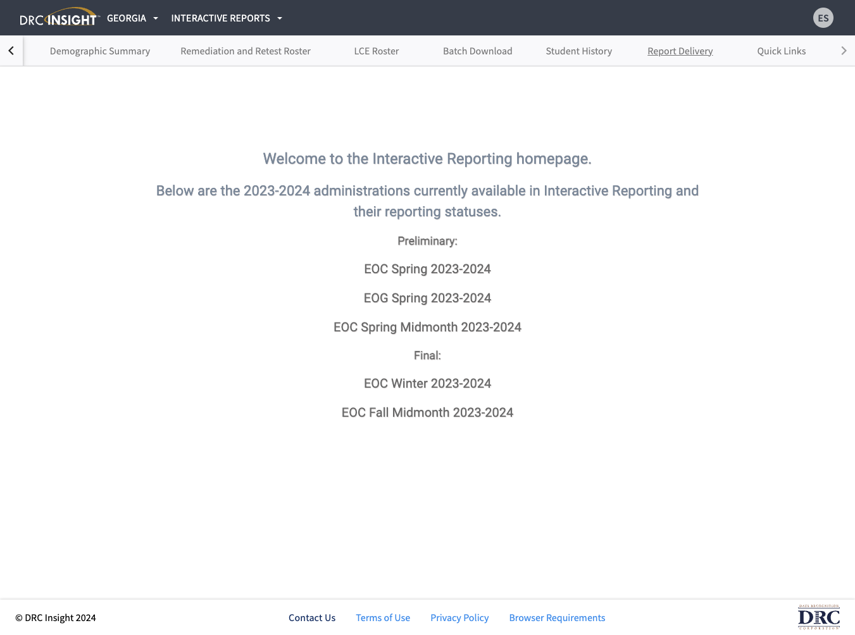Click EOC Spring Midmonth 2023-2024 text
The height and width of the screenshot is (635, 855).
pyautogui.click(x=427, y=327)
